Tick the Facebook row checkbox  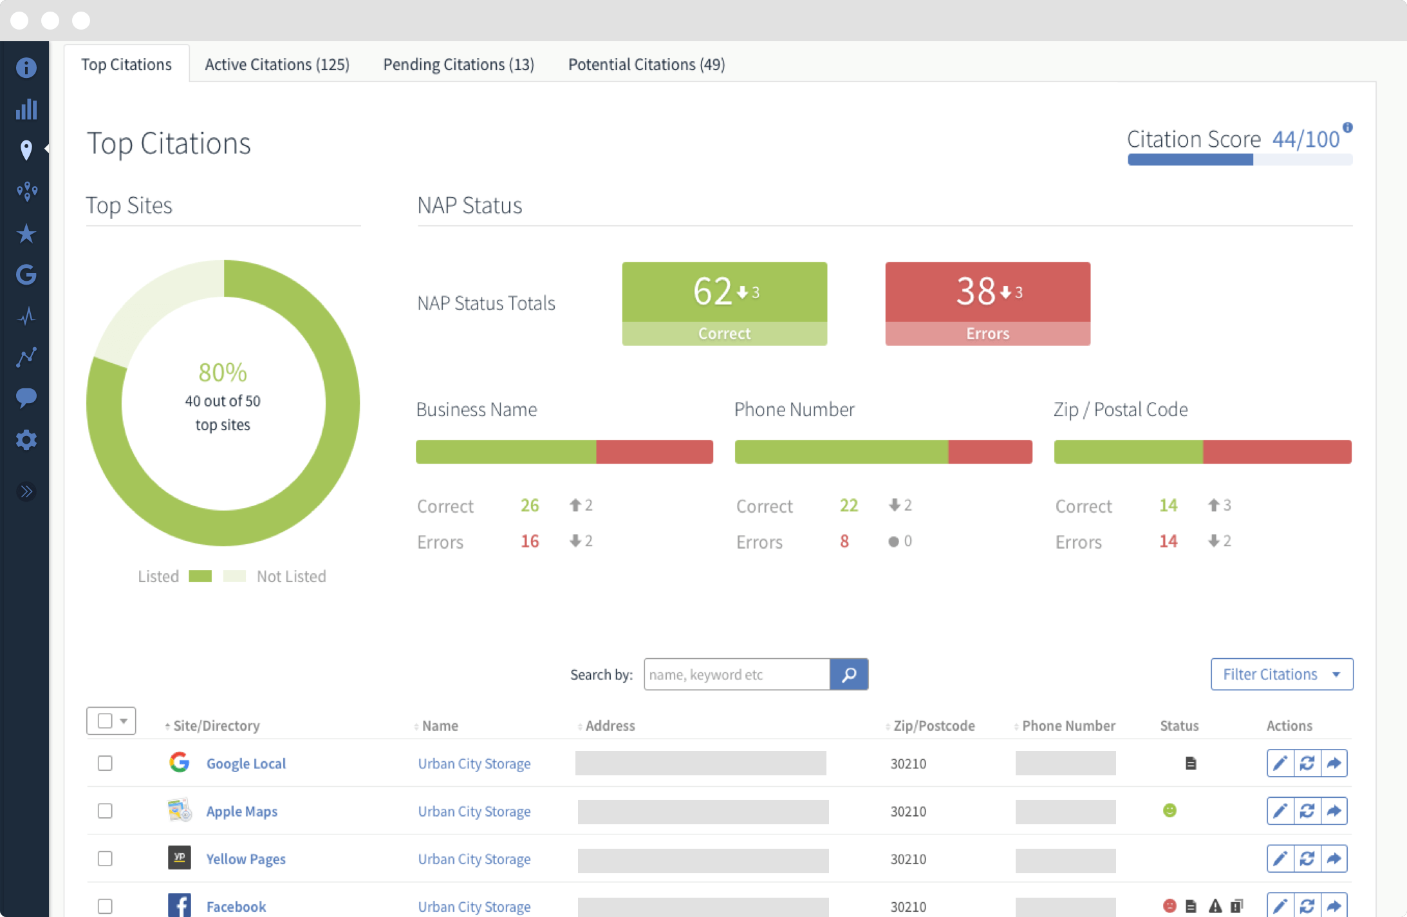pos(105,906)
